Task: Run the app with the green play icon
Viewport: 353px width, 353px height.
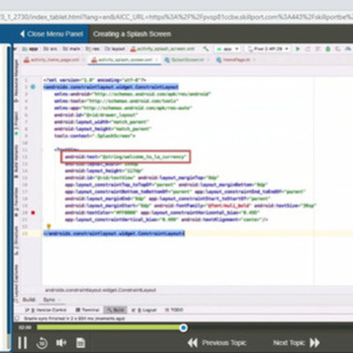Action: coord(297,49)
